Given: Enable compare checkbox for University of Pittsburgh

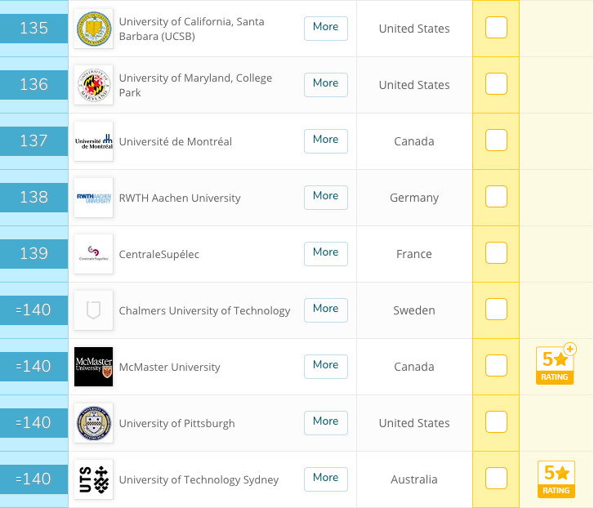Looking at the screenshot, I should point(496,421).
